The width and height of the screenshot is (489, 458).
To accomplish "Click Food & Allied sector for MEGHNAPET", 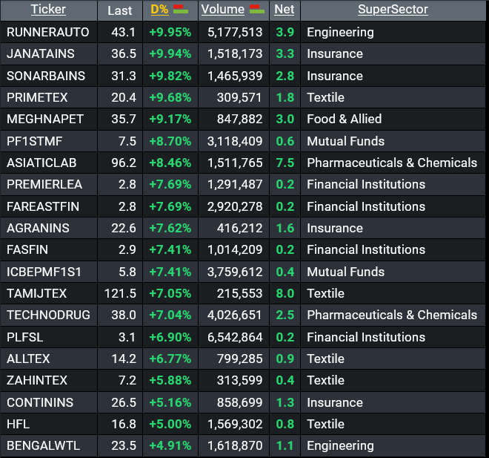I will tap(344, 119).
